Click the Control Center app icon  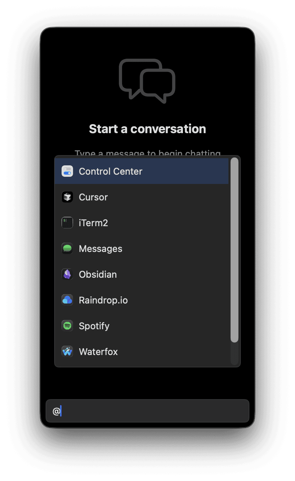point(67,171)
